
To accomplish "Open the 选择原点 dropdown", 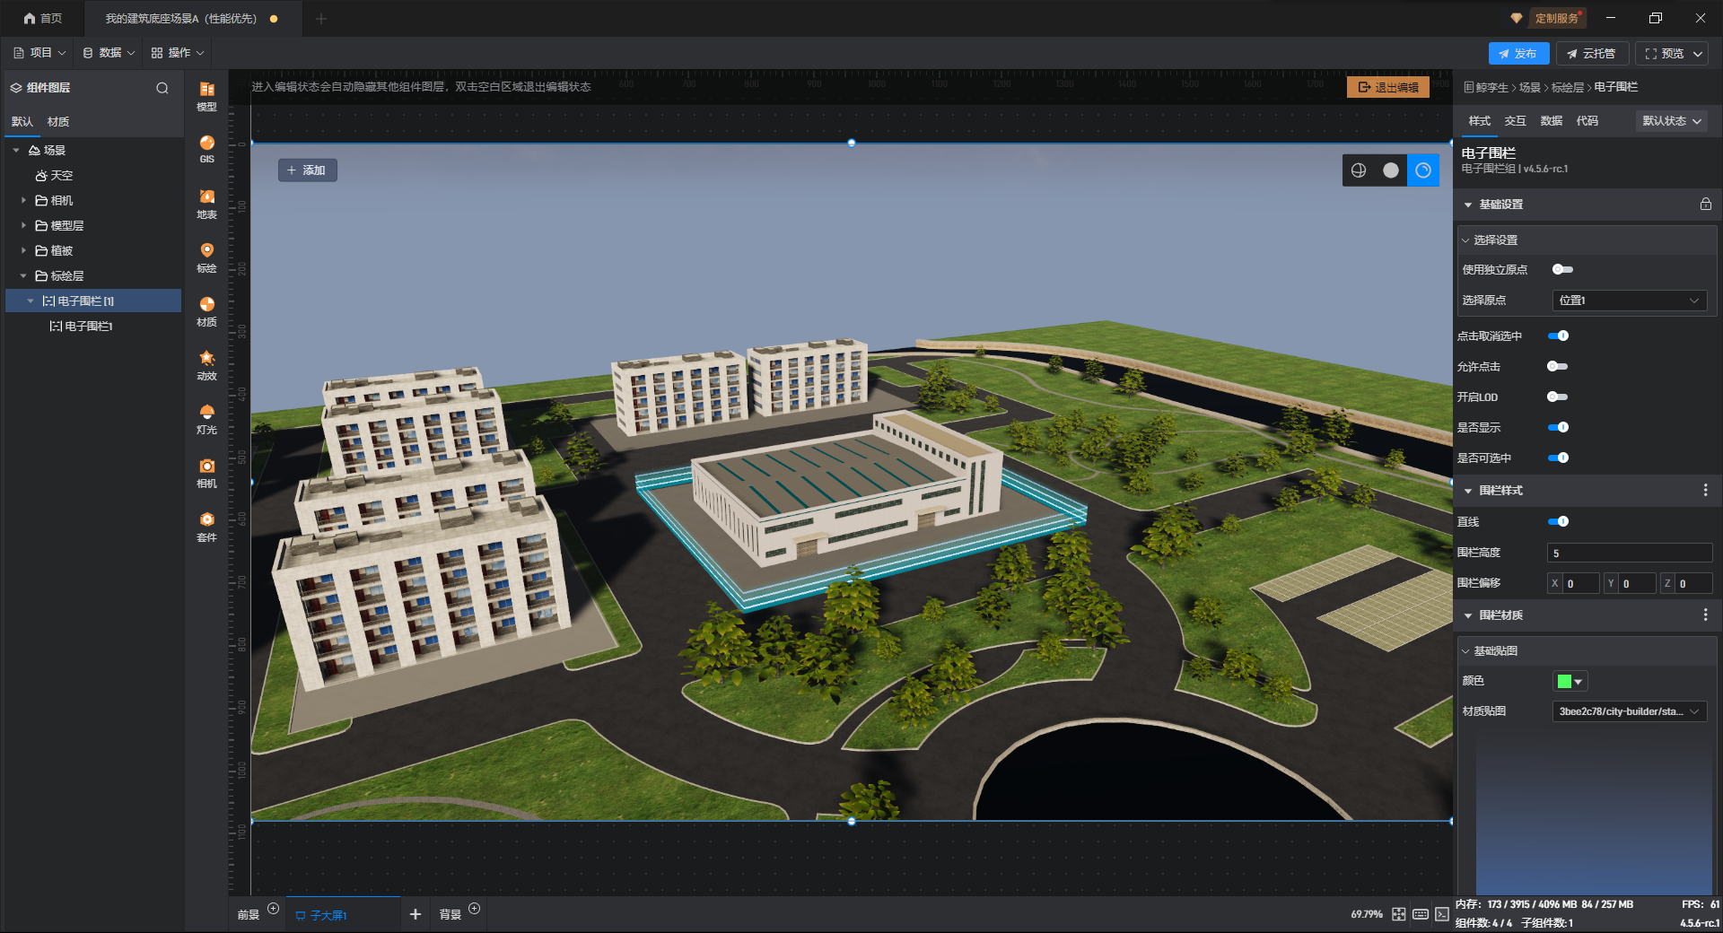I will [1629, 301].
